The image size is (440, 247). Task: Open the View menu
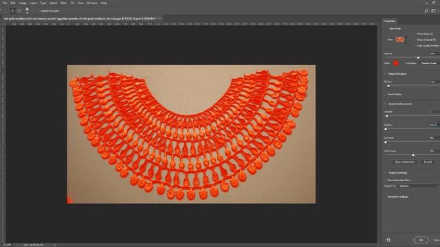pos(80,3)
